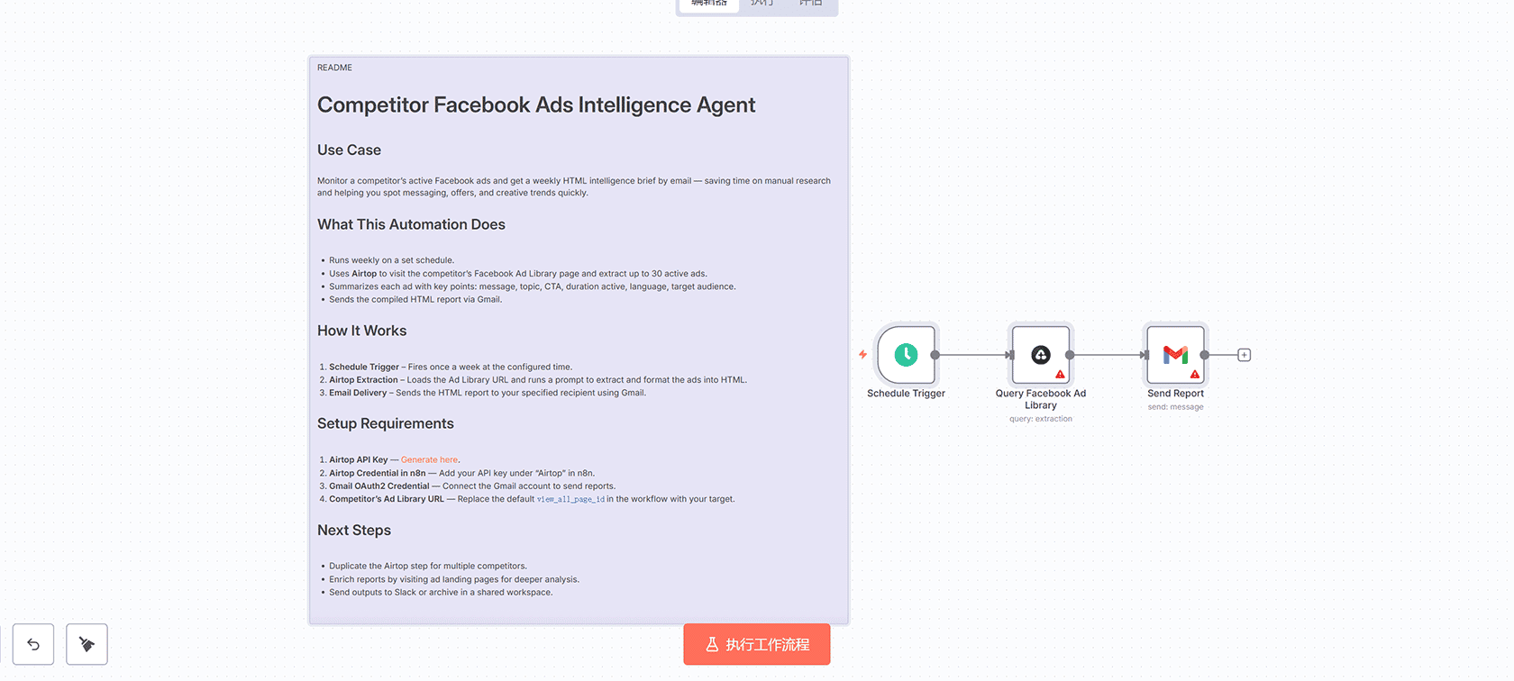Click the tidy up broom button

[87, 644]
